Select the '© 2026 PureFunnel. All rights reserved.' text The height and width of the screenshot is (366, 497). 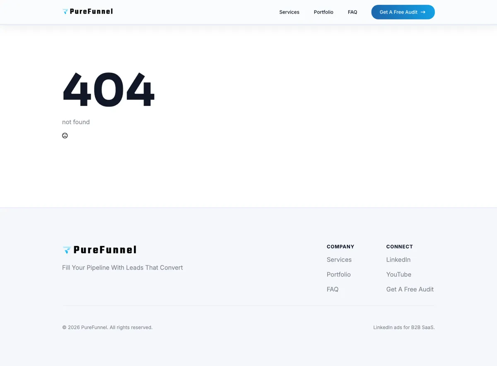[107, 327]
